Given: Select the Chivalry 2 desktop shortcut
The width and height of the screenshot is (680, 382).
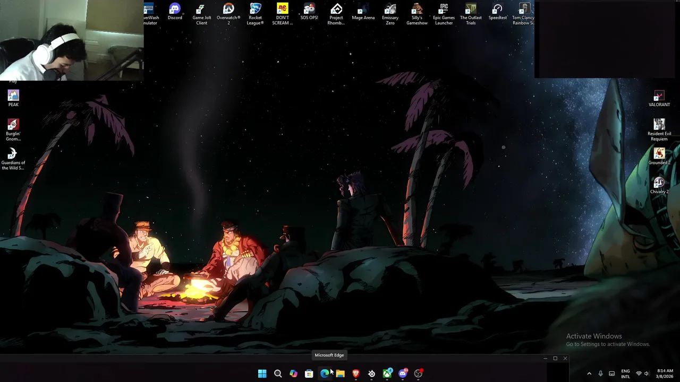Looking at the screenshot, I should coord(659,186).
